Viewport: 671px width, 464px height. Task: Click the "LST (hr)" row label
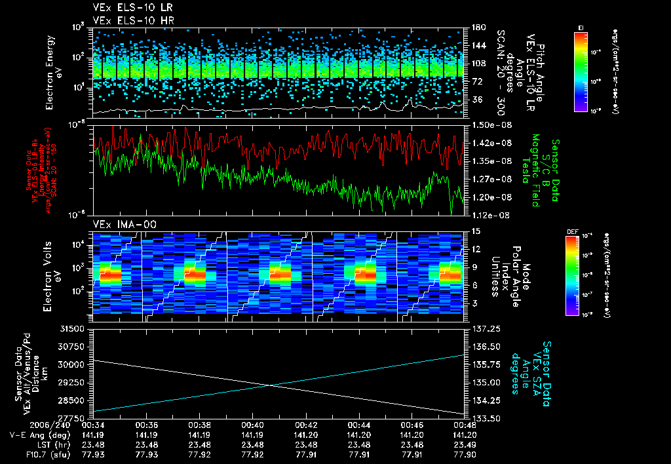point(52,445)
